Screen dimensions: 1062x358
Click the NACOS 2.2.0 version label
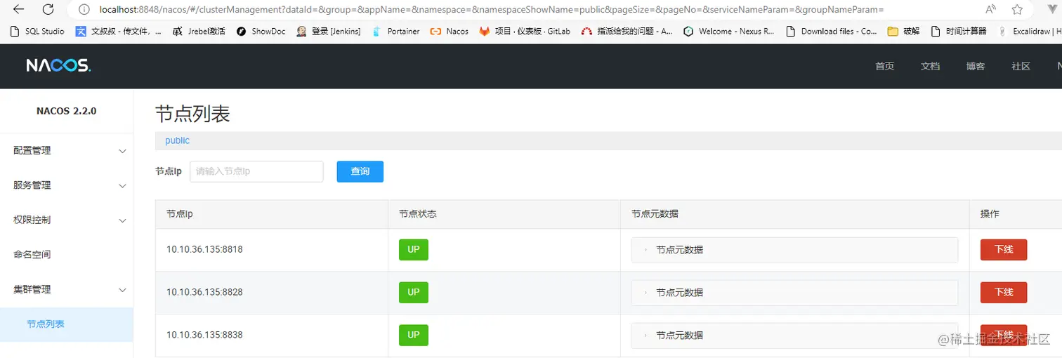click(66, 111)
